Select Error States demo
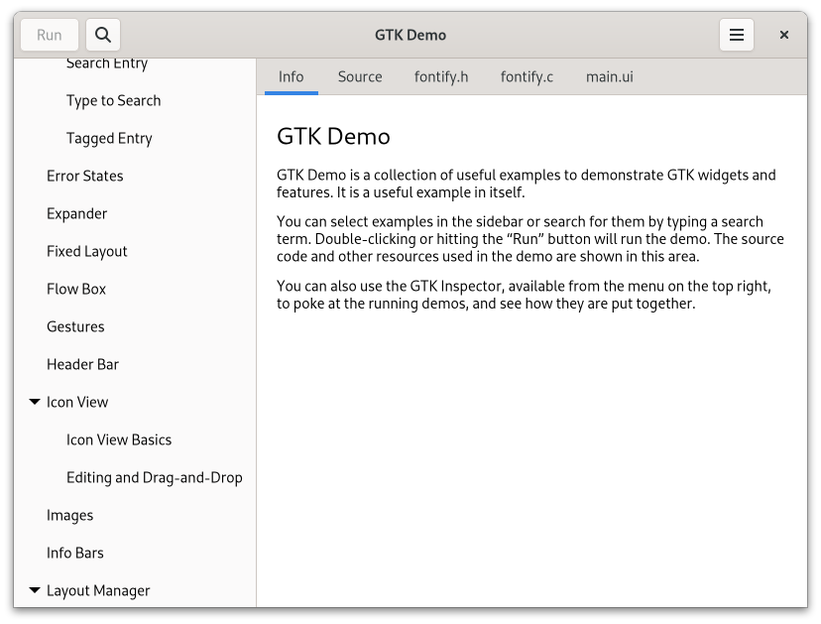Image resolution: width=821 pixels, height=624 pixels. click(135, 176)
